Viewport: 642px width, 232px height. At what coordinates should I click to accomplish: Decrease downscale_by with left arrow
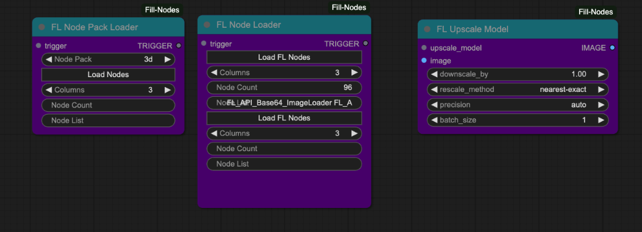pyautogui.click(x=435, y=74)
